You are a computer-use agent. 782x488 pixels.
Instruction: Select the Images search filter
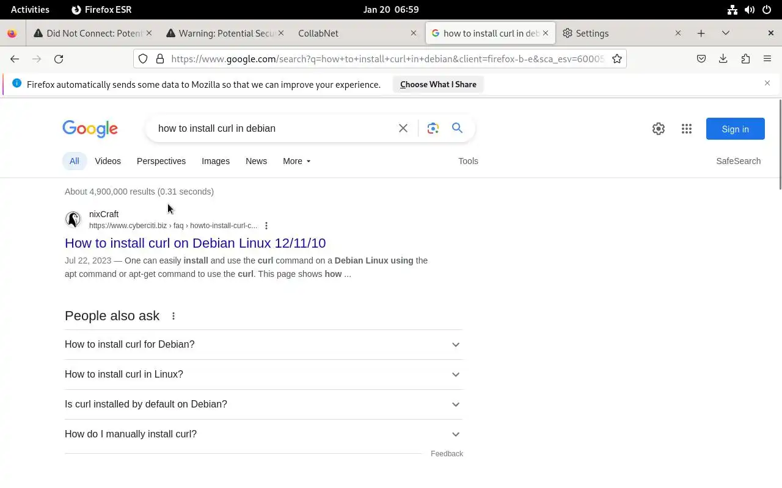(216, 161)
